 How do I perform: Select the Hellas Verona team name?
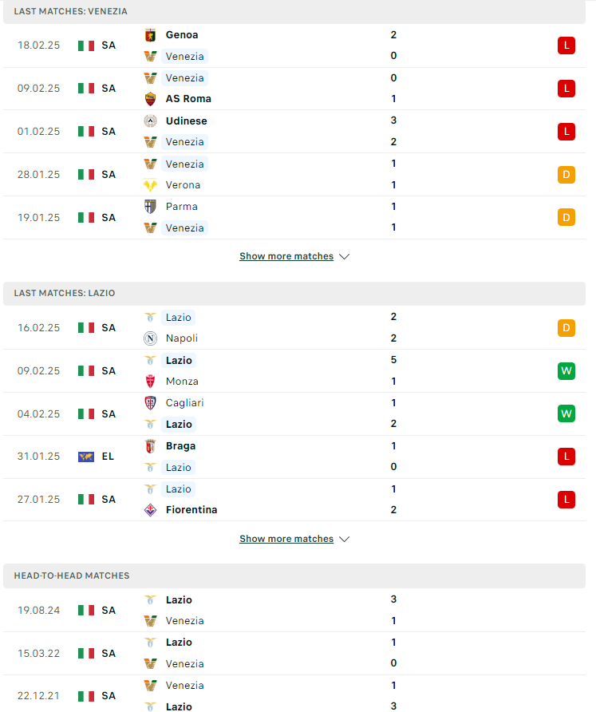[x=183, y=185]
